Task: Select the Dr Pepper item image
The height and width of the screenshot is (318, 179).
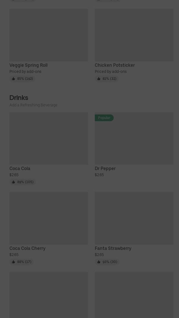Action: point(134,138)
